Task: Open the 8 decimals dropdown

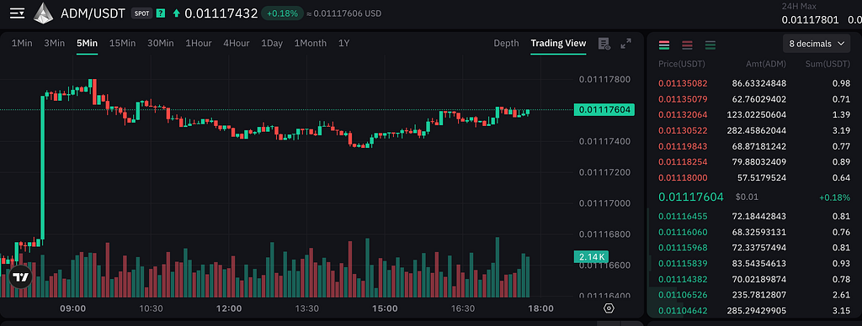Action: tap(817, 44)
